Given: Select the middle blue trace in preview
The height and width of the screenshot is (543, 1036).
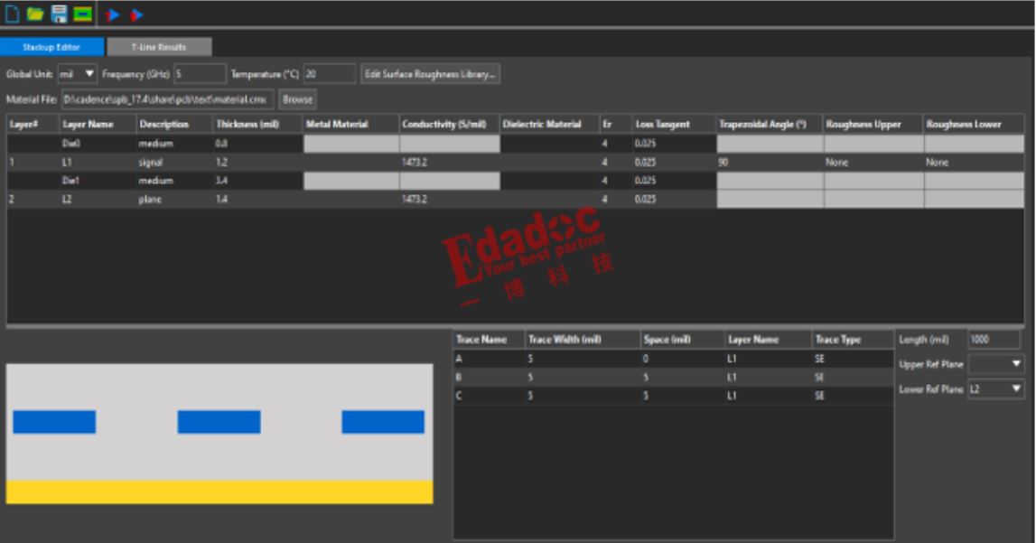Looking at the screenshot, I should [x=219, y=422].
